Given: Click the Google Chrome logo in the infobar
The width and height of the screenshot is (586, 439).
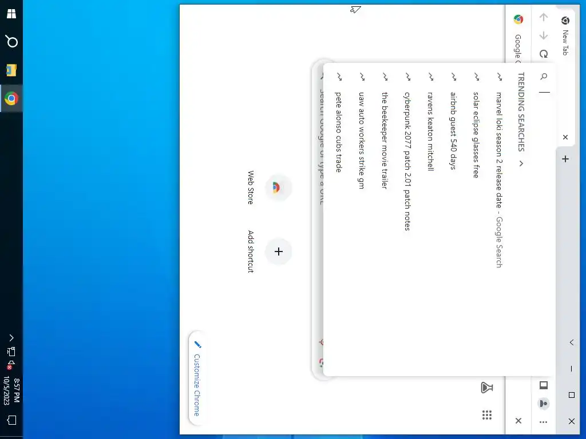Looking at the screenshot, I should (518, 19).
